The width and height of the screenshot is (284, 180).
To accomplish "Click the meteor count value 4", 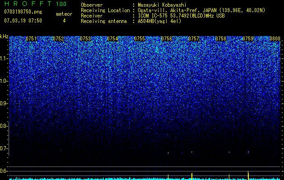I will coord(64,21).
